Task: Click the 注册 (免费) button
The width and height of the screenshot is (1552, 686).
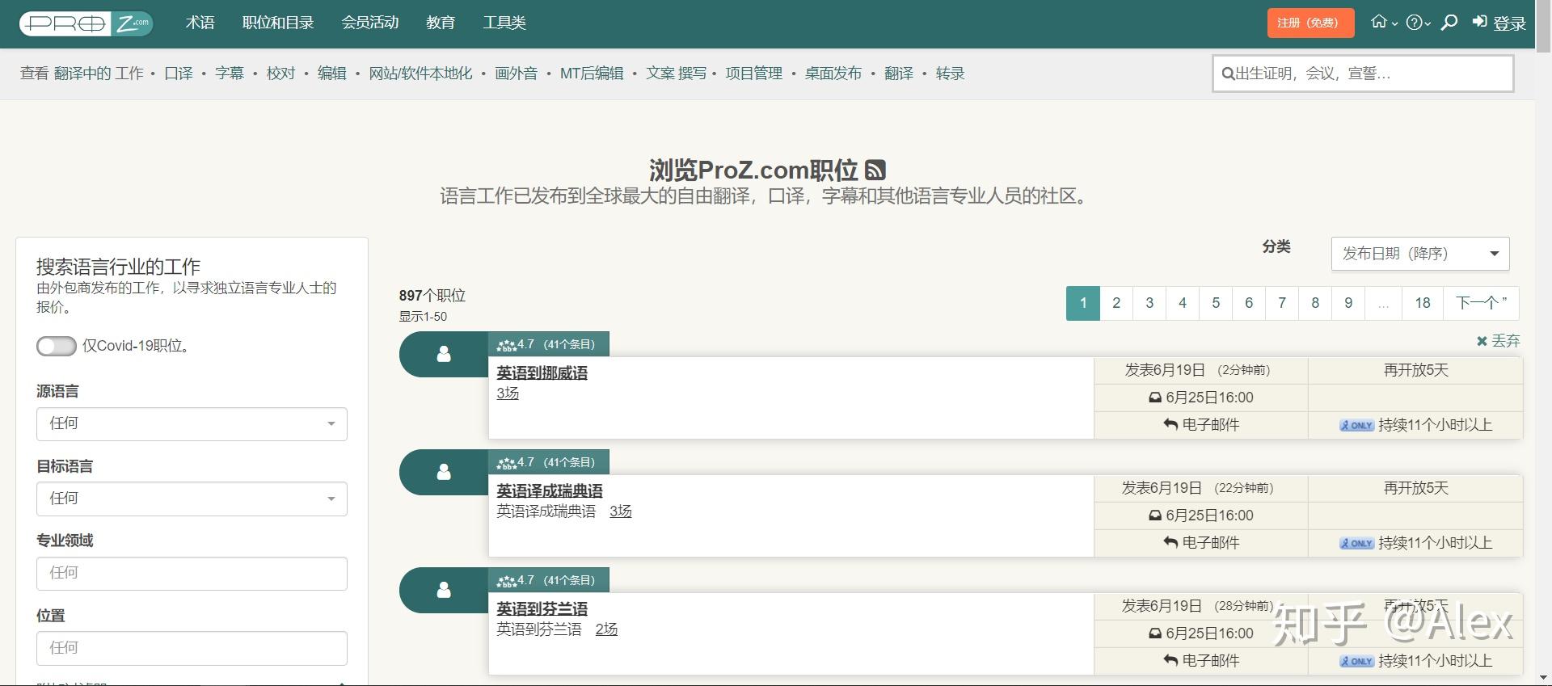Action: click(x=1310, y=23)
